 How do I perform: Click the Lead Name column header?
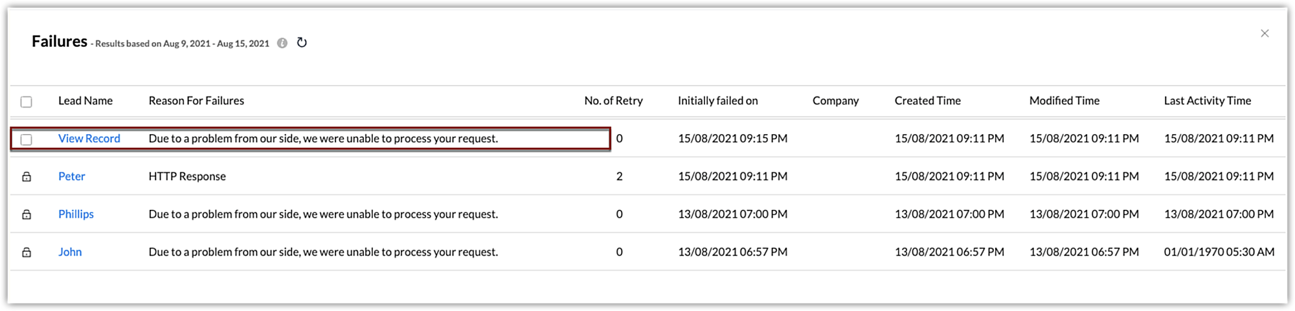point(85,100)
